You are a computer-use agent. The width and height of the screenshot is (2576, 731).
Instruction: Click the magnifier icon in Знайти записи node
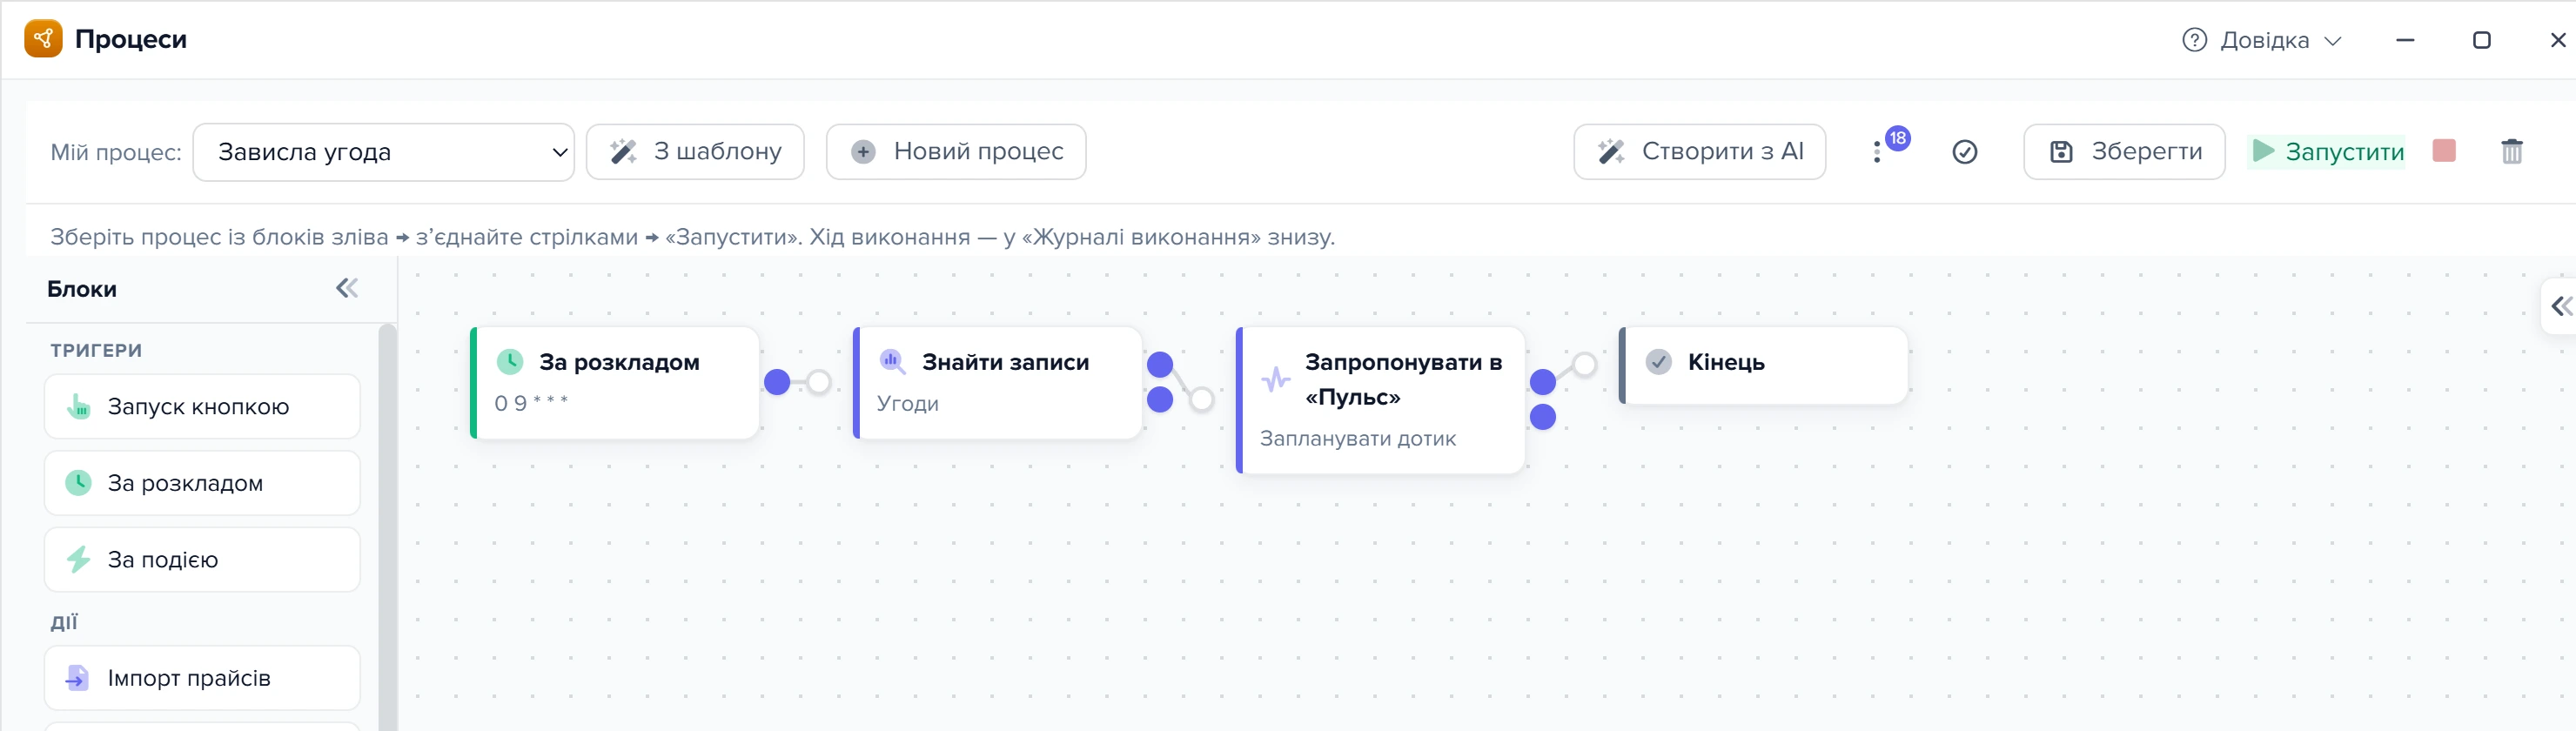coord(892,362)
